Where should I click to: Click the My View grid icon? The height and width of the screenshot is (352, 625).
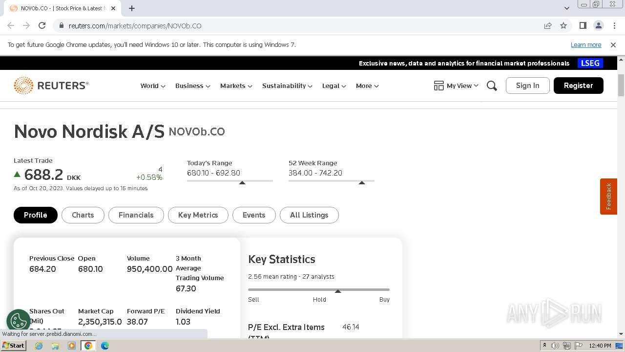pos(438,86)
